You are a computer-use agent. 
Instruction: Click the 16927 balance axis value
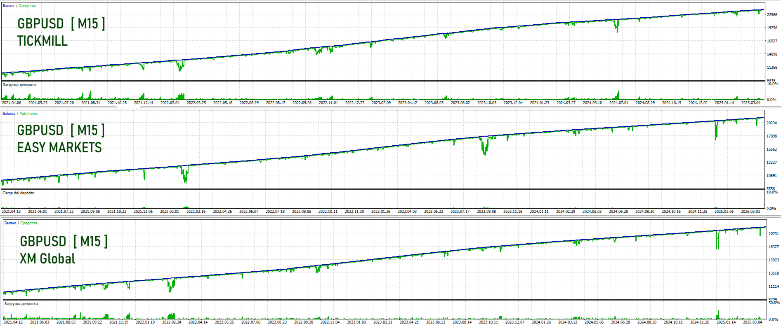pyautogui.click(x=772, y=41)
